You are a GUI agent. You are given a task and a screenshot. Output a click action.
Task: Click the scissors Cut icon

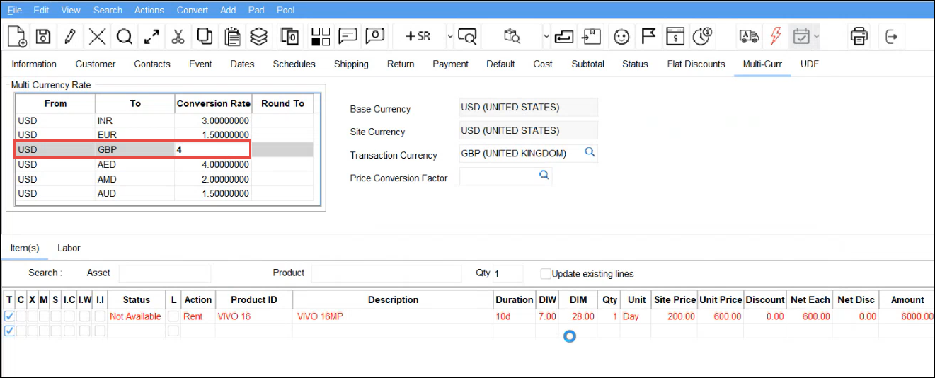pos(178,36)
